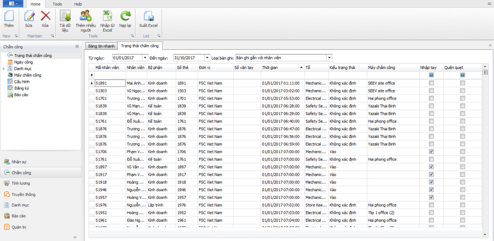This screenshot has width=494, height=241.
Task: Open Đăng ký tree item
Action: point(21,88)
